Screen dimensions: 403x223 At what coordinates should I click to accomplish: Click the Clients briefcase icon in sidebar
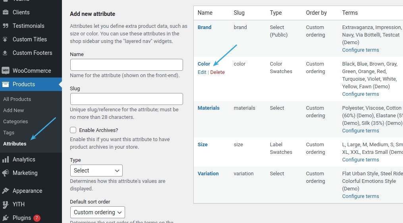point(6,12)
